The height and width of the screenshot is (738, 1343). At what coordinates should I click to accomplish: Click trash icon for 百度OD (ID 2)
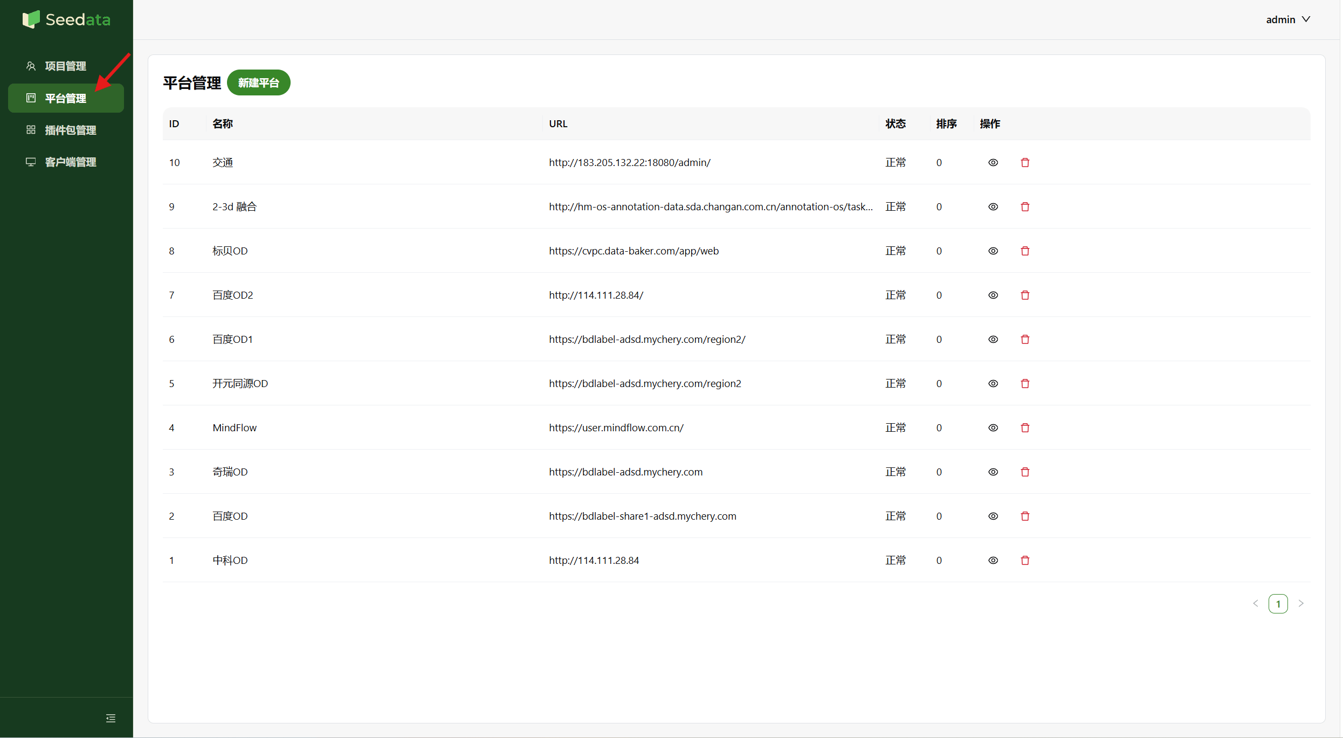click(x=1025, y=516)
